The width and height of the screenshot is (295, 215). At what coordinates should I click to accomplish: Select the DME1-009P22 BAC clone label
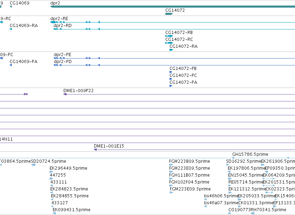click(78, 91)
